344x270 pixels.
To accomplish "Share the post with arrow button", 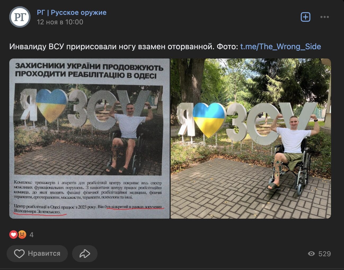I will [x=85, y=254].
